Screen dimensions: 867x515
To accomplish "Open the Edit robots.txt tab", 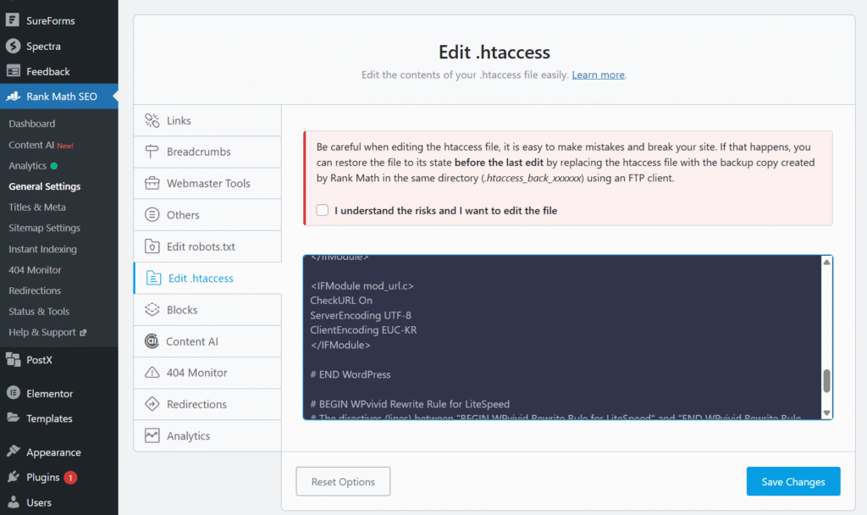I will (x=207, y=246).
